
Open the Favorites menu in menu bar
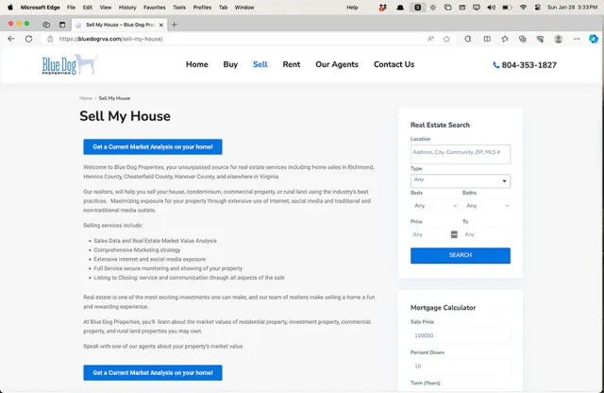154,8
